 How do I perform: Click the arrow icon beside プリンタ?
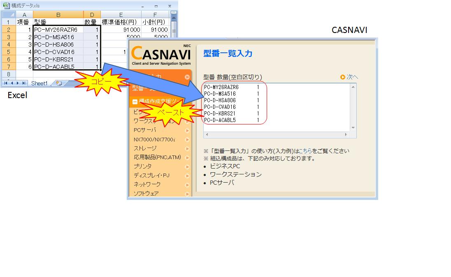click(x=187, y=167)
